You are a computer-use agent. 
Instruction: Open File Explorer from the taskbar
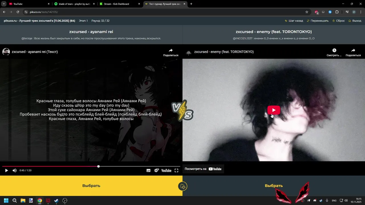[23, 200]
